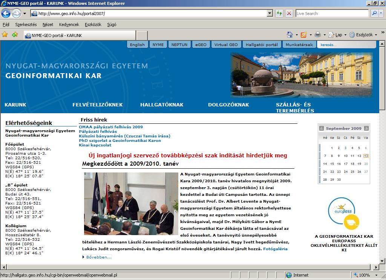Click the empty new tab button
This screenshot has width=386, height=280.
click(x=142, y=35)
